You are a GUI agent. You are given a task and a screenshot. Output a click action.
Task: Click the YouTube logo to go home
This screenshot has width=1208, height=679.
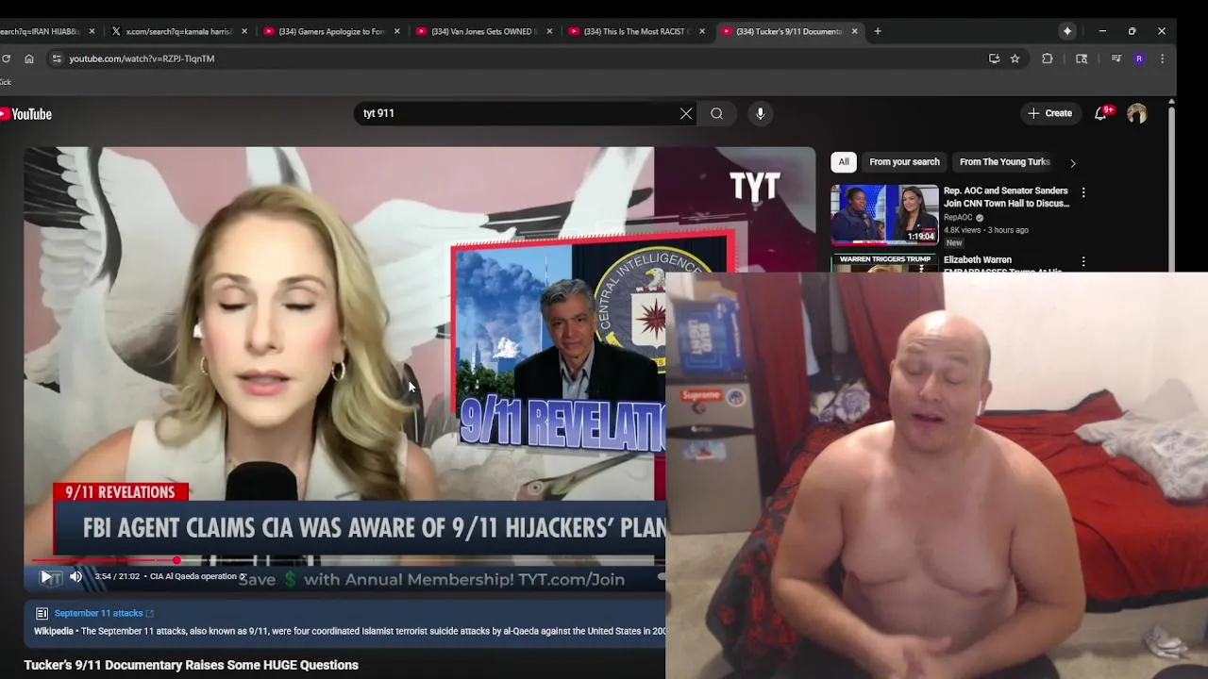[25, 114]
